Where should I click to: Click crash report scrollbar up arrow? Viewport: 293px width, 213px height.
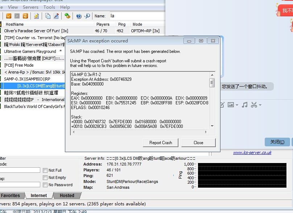[x=212, y=75]
